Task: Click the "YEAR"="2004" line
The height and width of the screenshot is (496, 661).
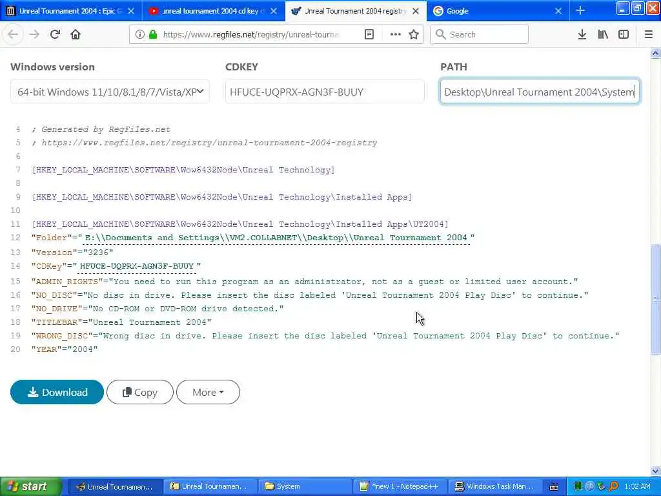Action: [x=65, y=349]
